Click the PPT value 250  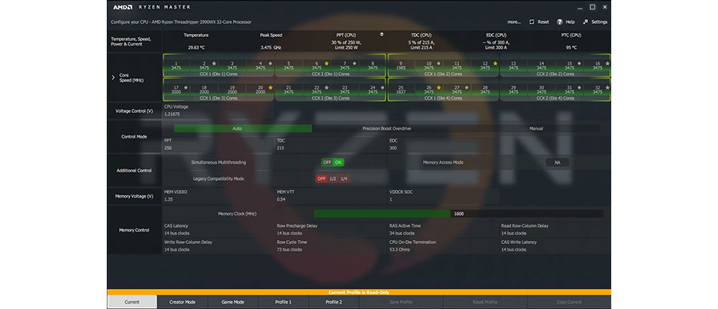click(x=168, y=148)
